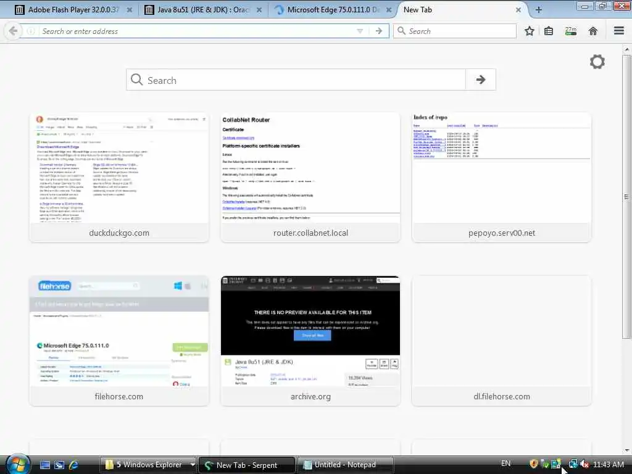Go to the home page icon
Viewport: 632px width, 474px height.
coord(592,31)
